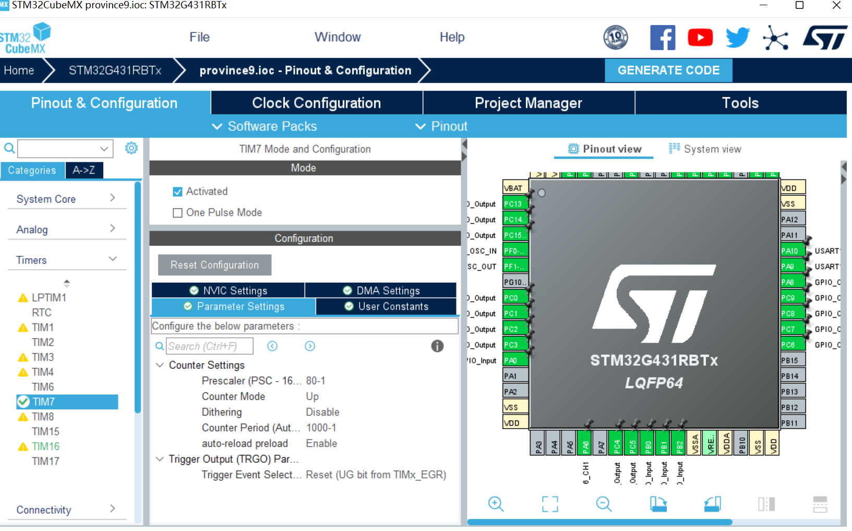
Task: Open the User Constants tab
Action: coord(386,306)
